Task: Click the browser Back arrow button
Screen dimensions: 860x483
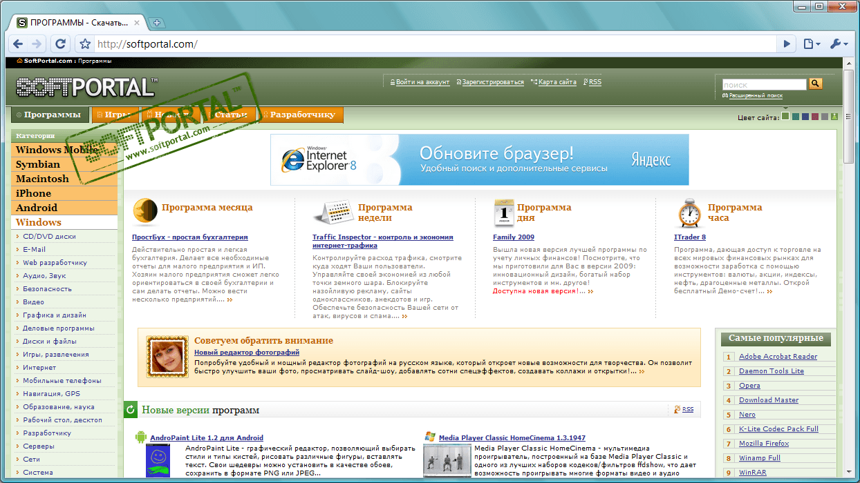Action: pos(17,44)
